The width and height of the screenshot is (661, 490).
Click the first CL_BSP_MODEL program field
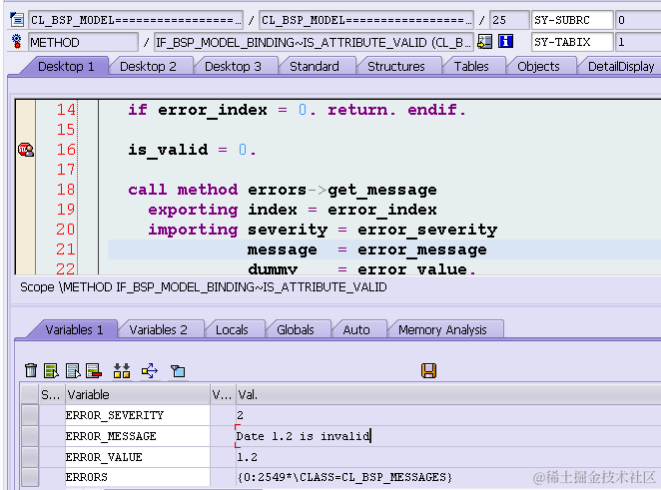pyautogui.click(x=136, y=20)
